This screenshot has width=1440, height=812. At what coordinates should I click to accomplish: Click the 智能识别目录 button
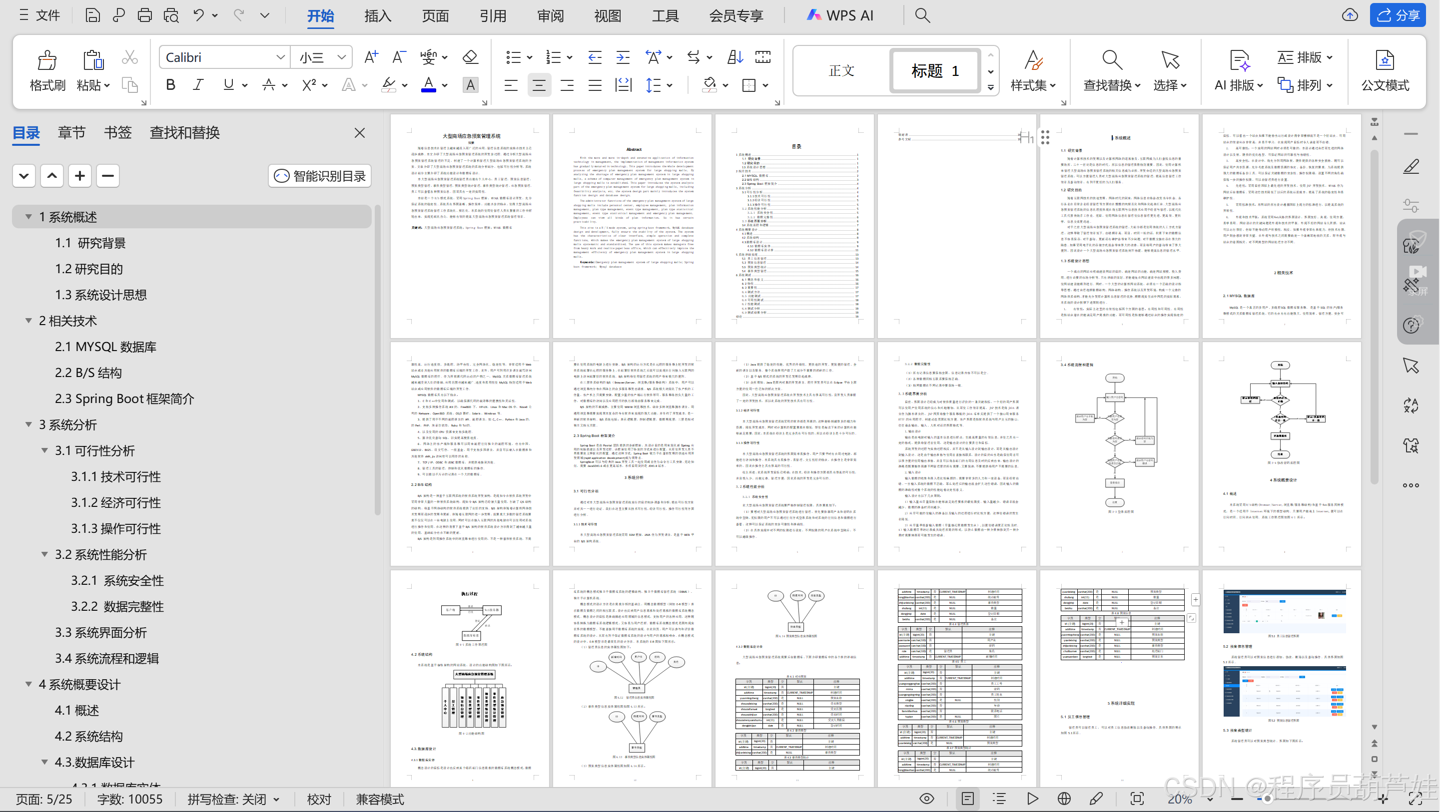[320, 176]
